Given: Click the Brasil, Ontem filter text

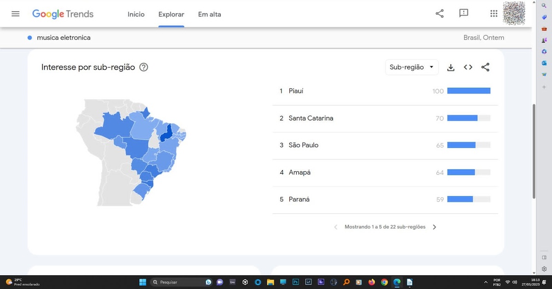Looking at the screenshot, I should (x=483, y=38).
